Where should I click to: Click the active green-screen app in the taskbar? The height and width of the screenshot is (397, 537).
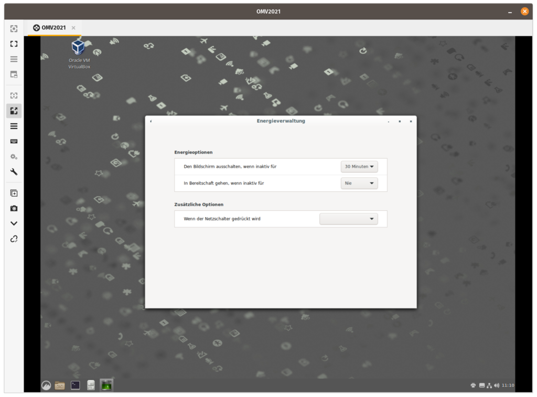coord(106,385)
